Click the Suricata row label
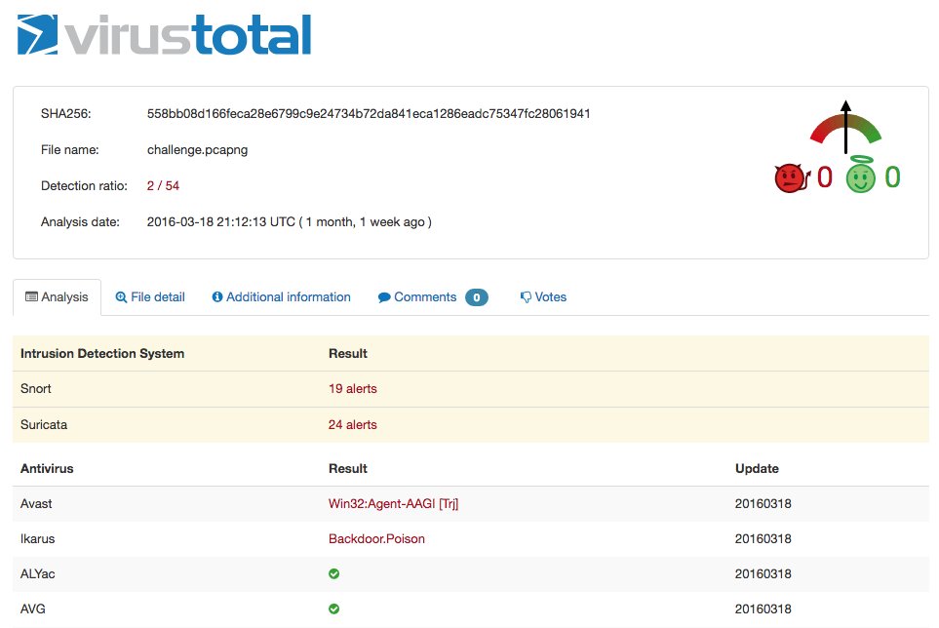Screen dimensions: 939x628 click(44, 424)
